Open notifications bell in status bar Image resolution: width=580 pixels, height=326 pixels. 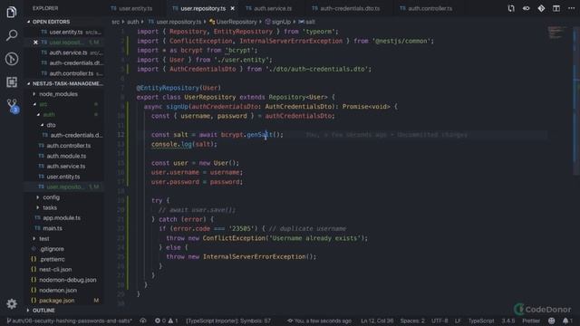click(567, 321)
